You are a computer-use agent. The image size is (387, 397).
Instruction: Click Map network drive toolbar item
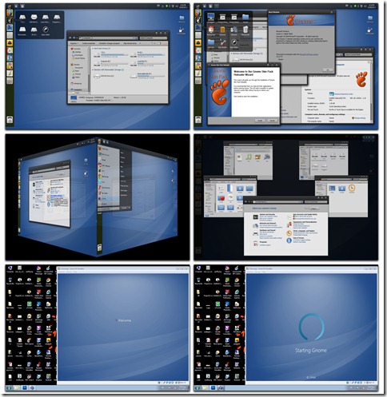tap(130, 43)
